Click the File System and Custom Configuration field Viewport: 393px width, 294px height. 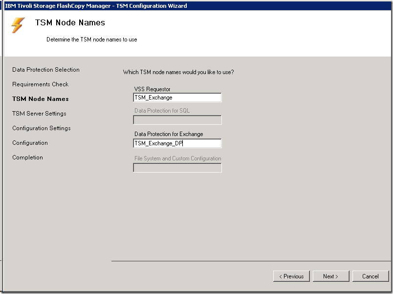(x=177, y=168)
